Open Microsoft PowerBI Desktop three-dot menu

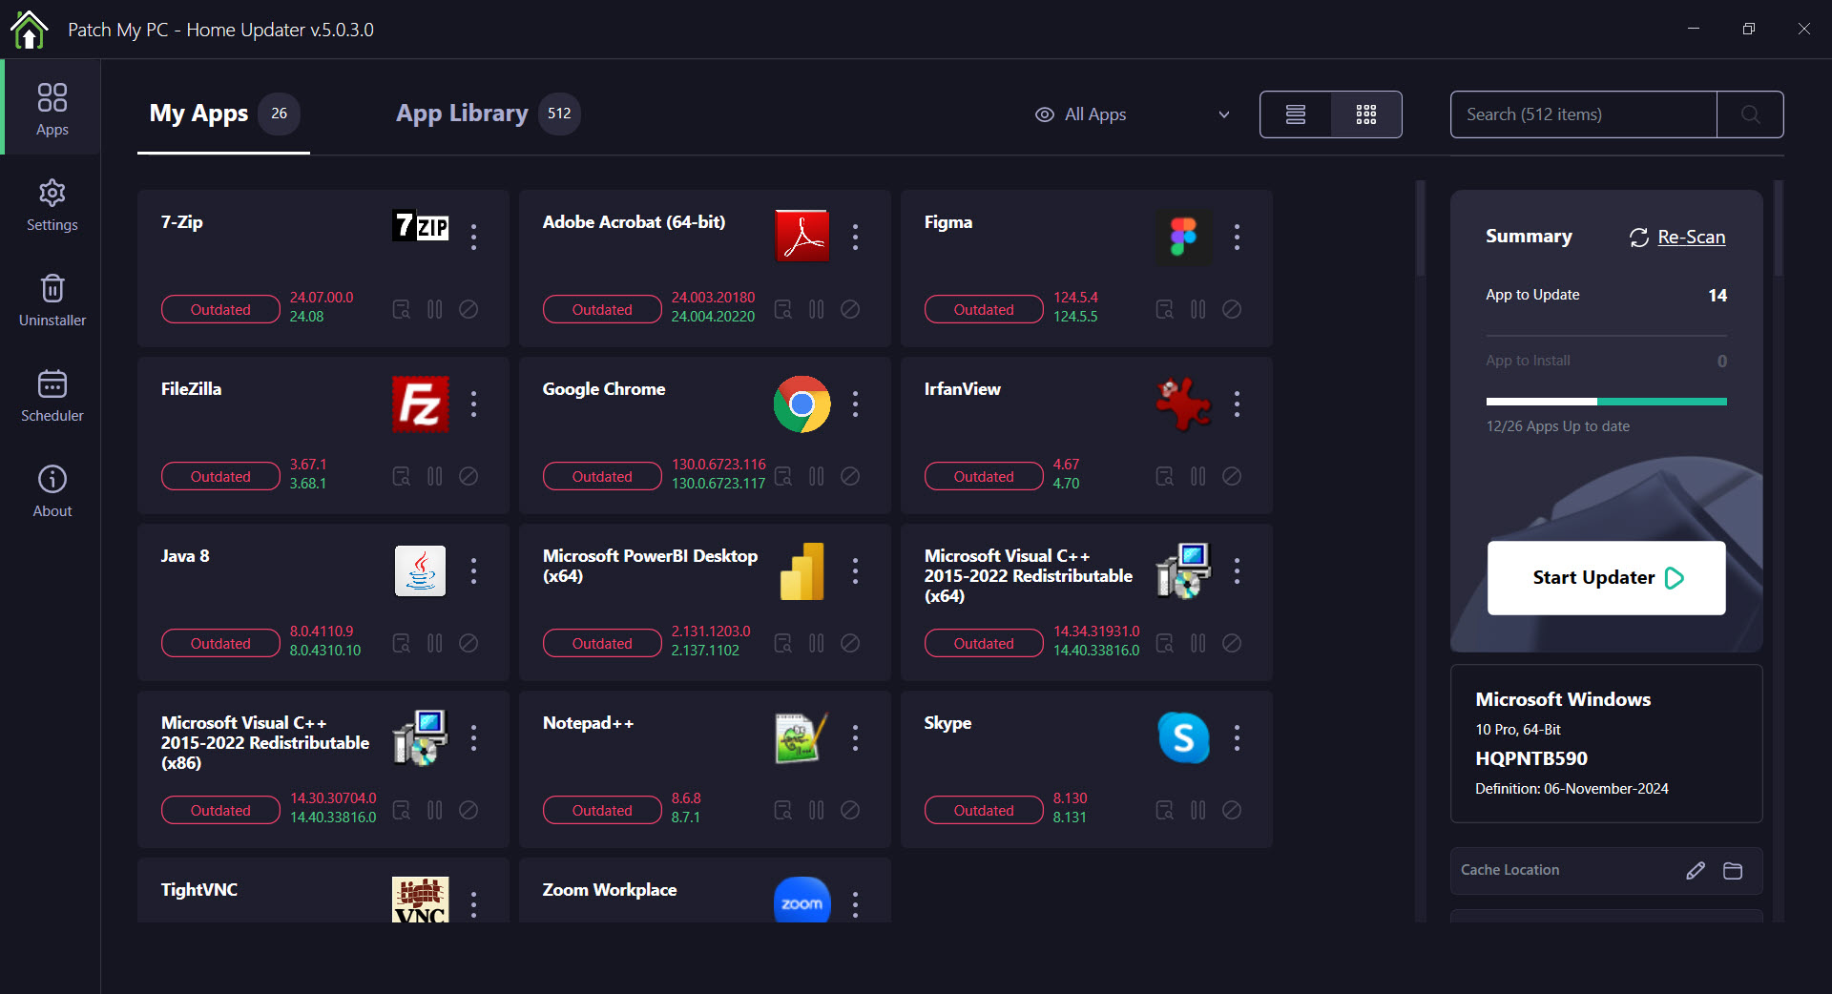point(855,570)
